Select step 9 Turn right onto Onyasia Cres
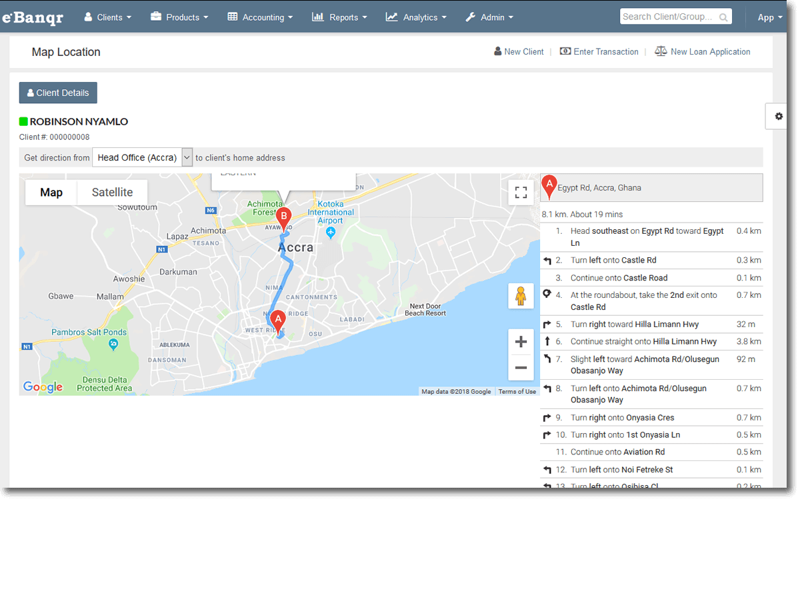The height and width of the screenshot is (593, 800). point(651,418)
